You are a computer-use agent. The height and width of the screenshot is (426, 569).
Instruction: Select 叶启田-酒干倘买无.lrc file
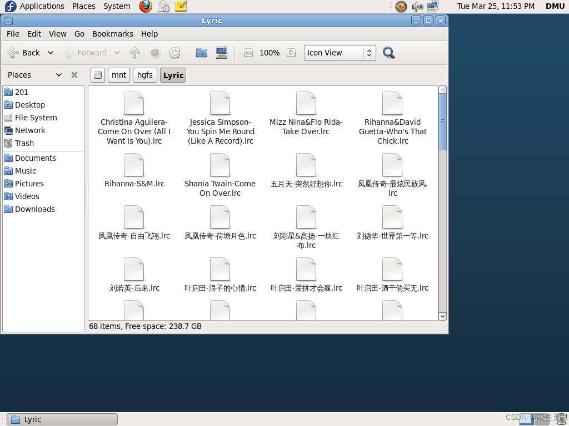[x=392, y=270]
